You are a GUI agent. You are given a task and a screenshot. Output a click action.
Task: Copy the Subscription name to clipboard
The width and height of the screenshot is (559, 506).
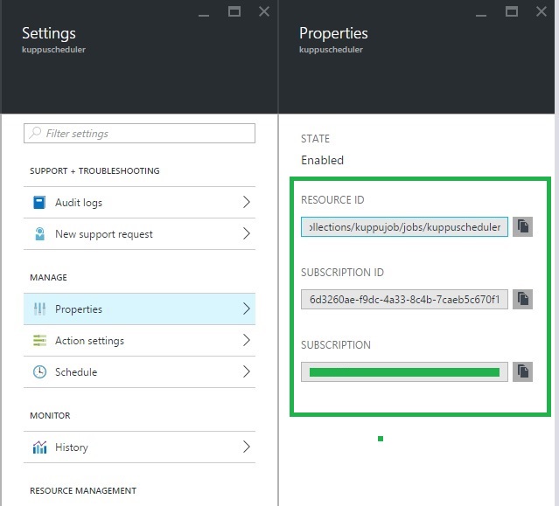coord(522,371)
